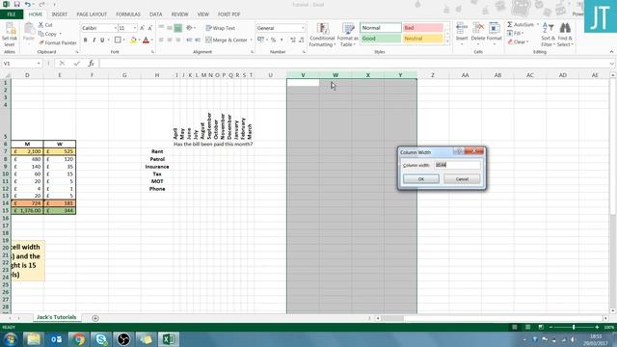Toggle Bold formatting
Viewport: 617px width, 347px height.
(86, 40)
